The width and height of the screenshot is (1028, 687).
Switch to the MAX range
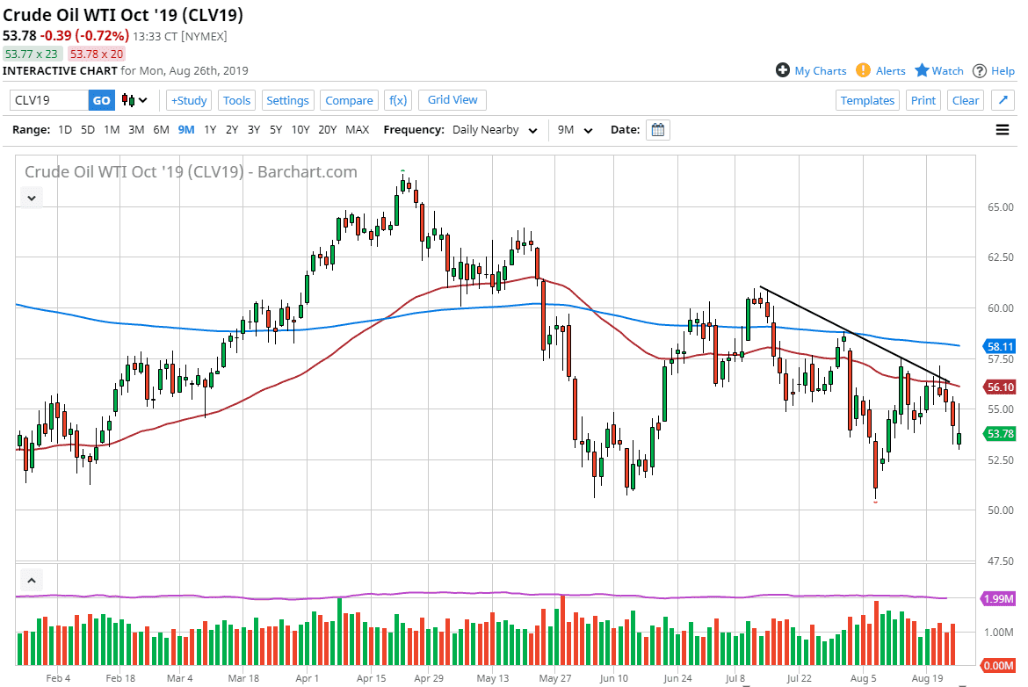pyautogui.click(x=357, y=129)
